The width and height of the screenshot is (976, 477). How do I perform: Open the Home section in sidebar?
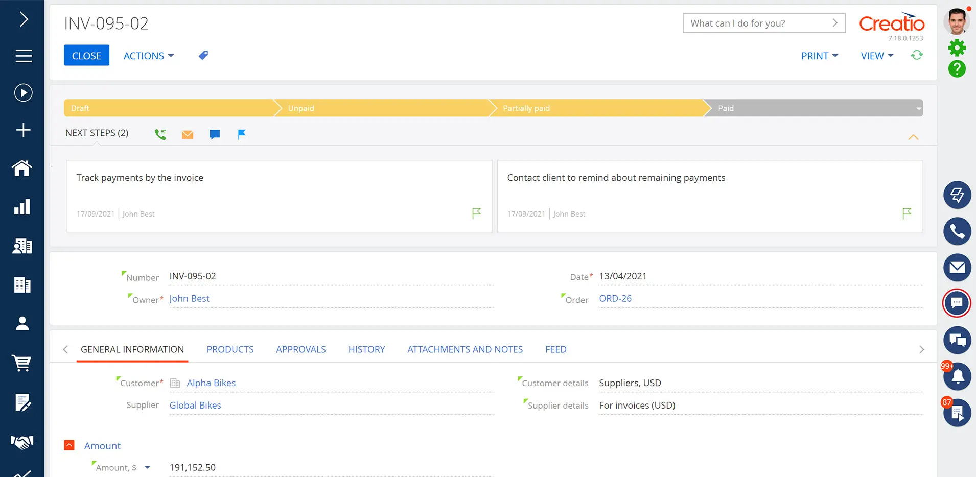(22, 168)
